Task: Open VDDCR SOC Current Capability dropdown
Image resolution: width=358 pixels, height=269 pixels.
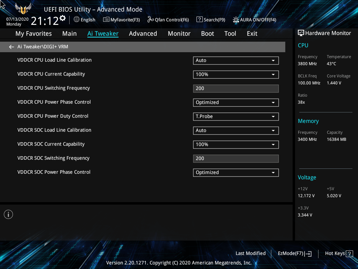Action: pos(236,144)
